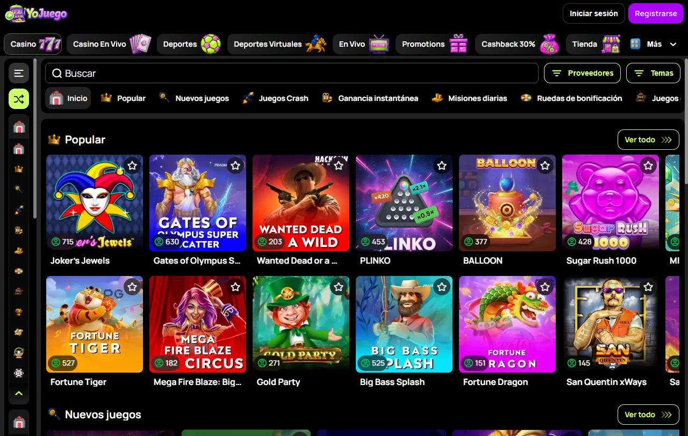Open the Fortune Tiger game thumbnail
The height and width of the screenshot is (436, 688).
tap(95, 324)
